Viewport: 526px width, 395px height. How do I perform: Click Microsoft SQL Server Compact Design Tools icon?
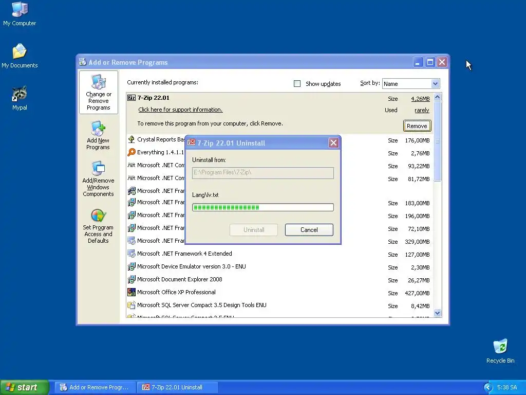131,305
